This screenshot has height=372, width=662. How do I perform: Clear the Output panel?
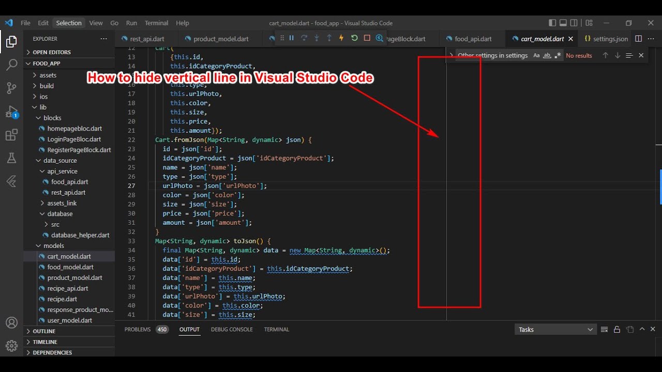tap(604, 329)
